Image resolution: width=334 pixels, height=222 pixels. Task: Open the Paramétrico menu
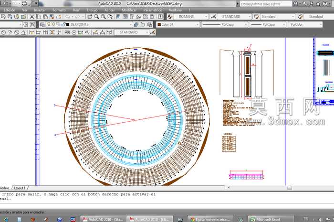click(153, 10)
